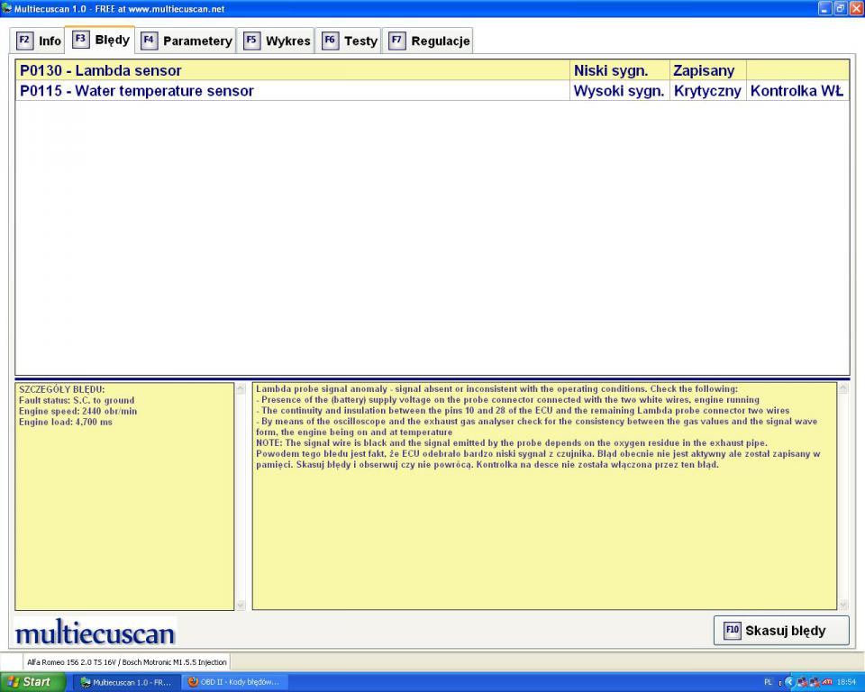Screen dimensions: 865x692
Task: Click the Lambda probe signal anomaly description text
Action: tap(538, 426)
